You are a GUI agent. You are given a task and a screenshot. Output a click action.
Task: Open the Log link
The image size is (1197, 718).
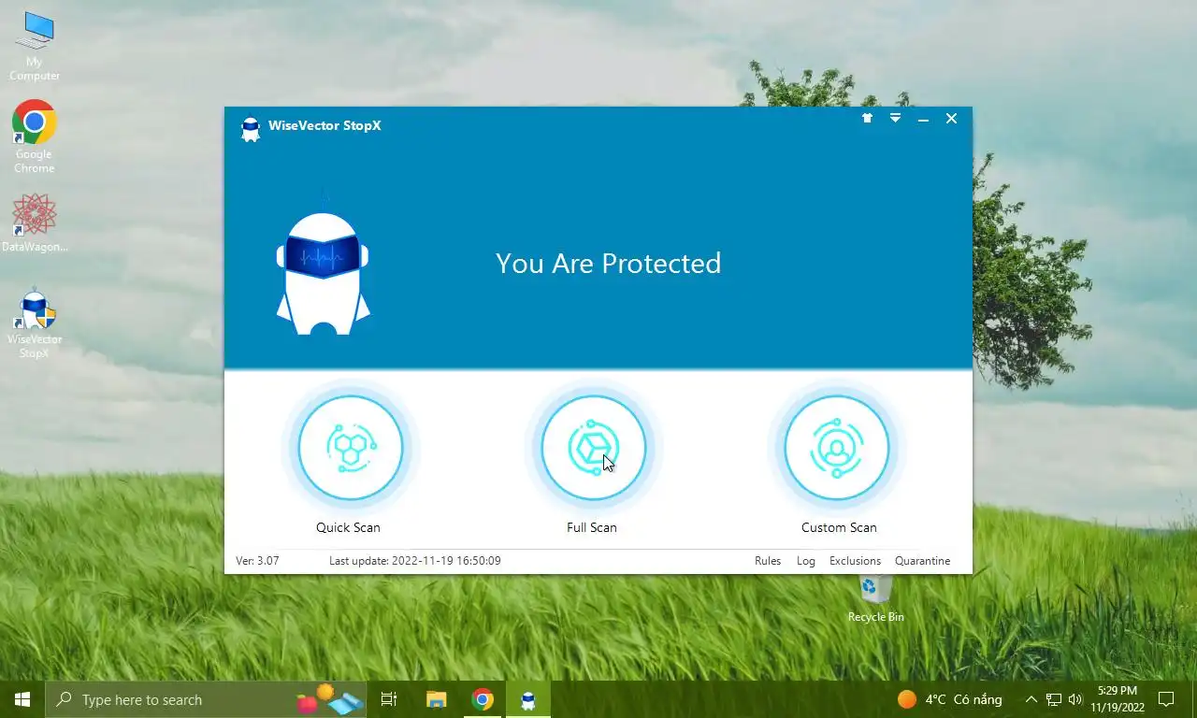[806, 561]
